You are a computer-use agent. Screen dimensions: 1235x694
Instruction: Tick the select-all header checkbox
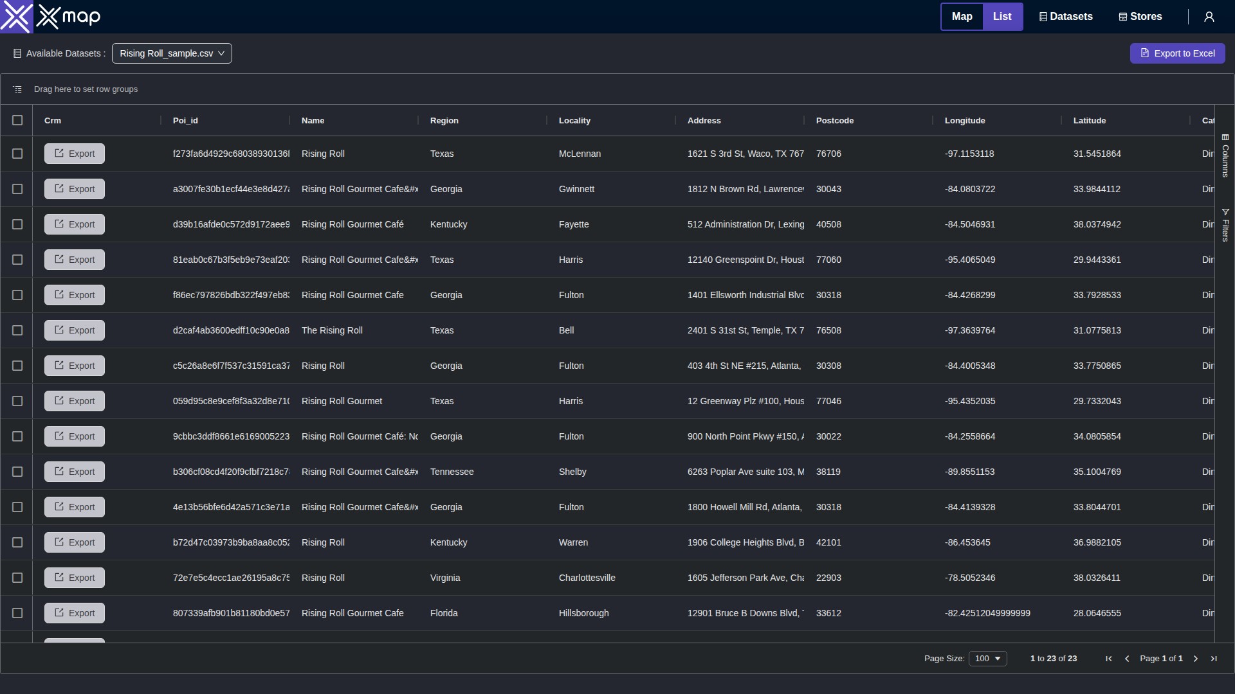point(17,120)
